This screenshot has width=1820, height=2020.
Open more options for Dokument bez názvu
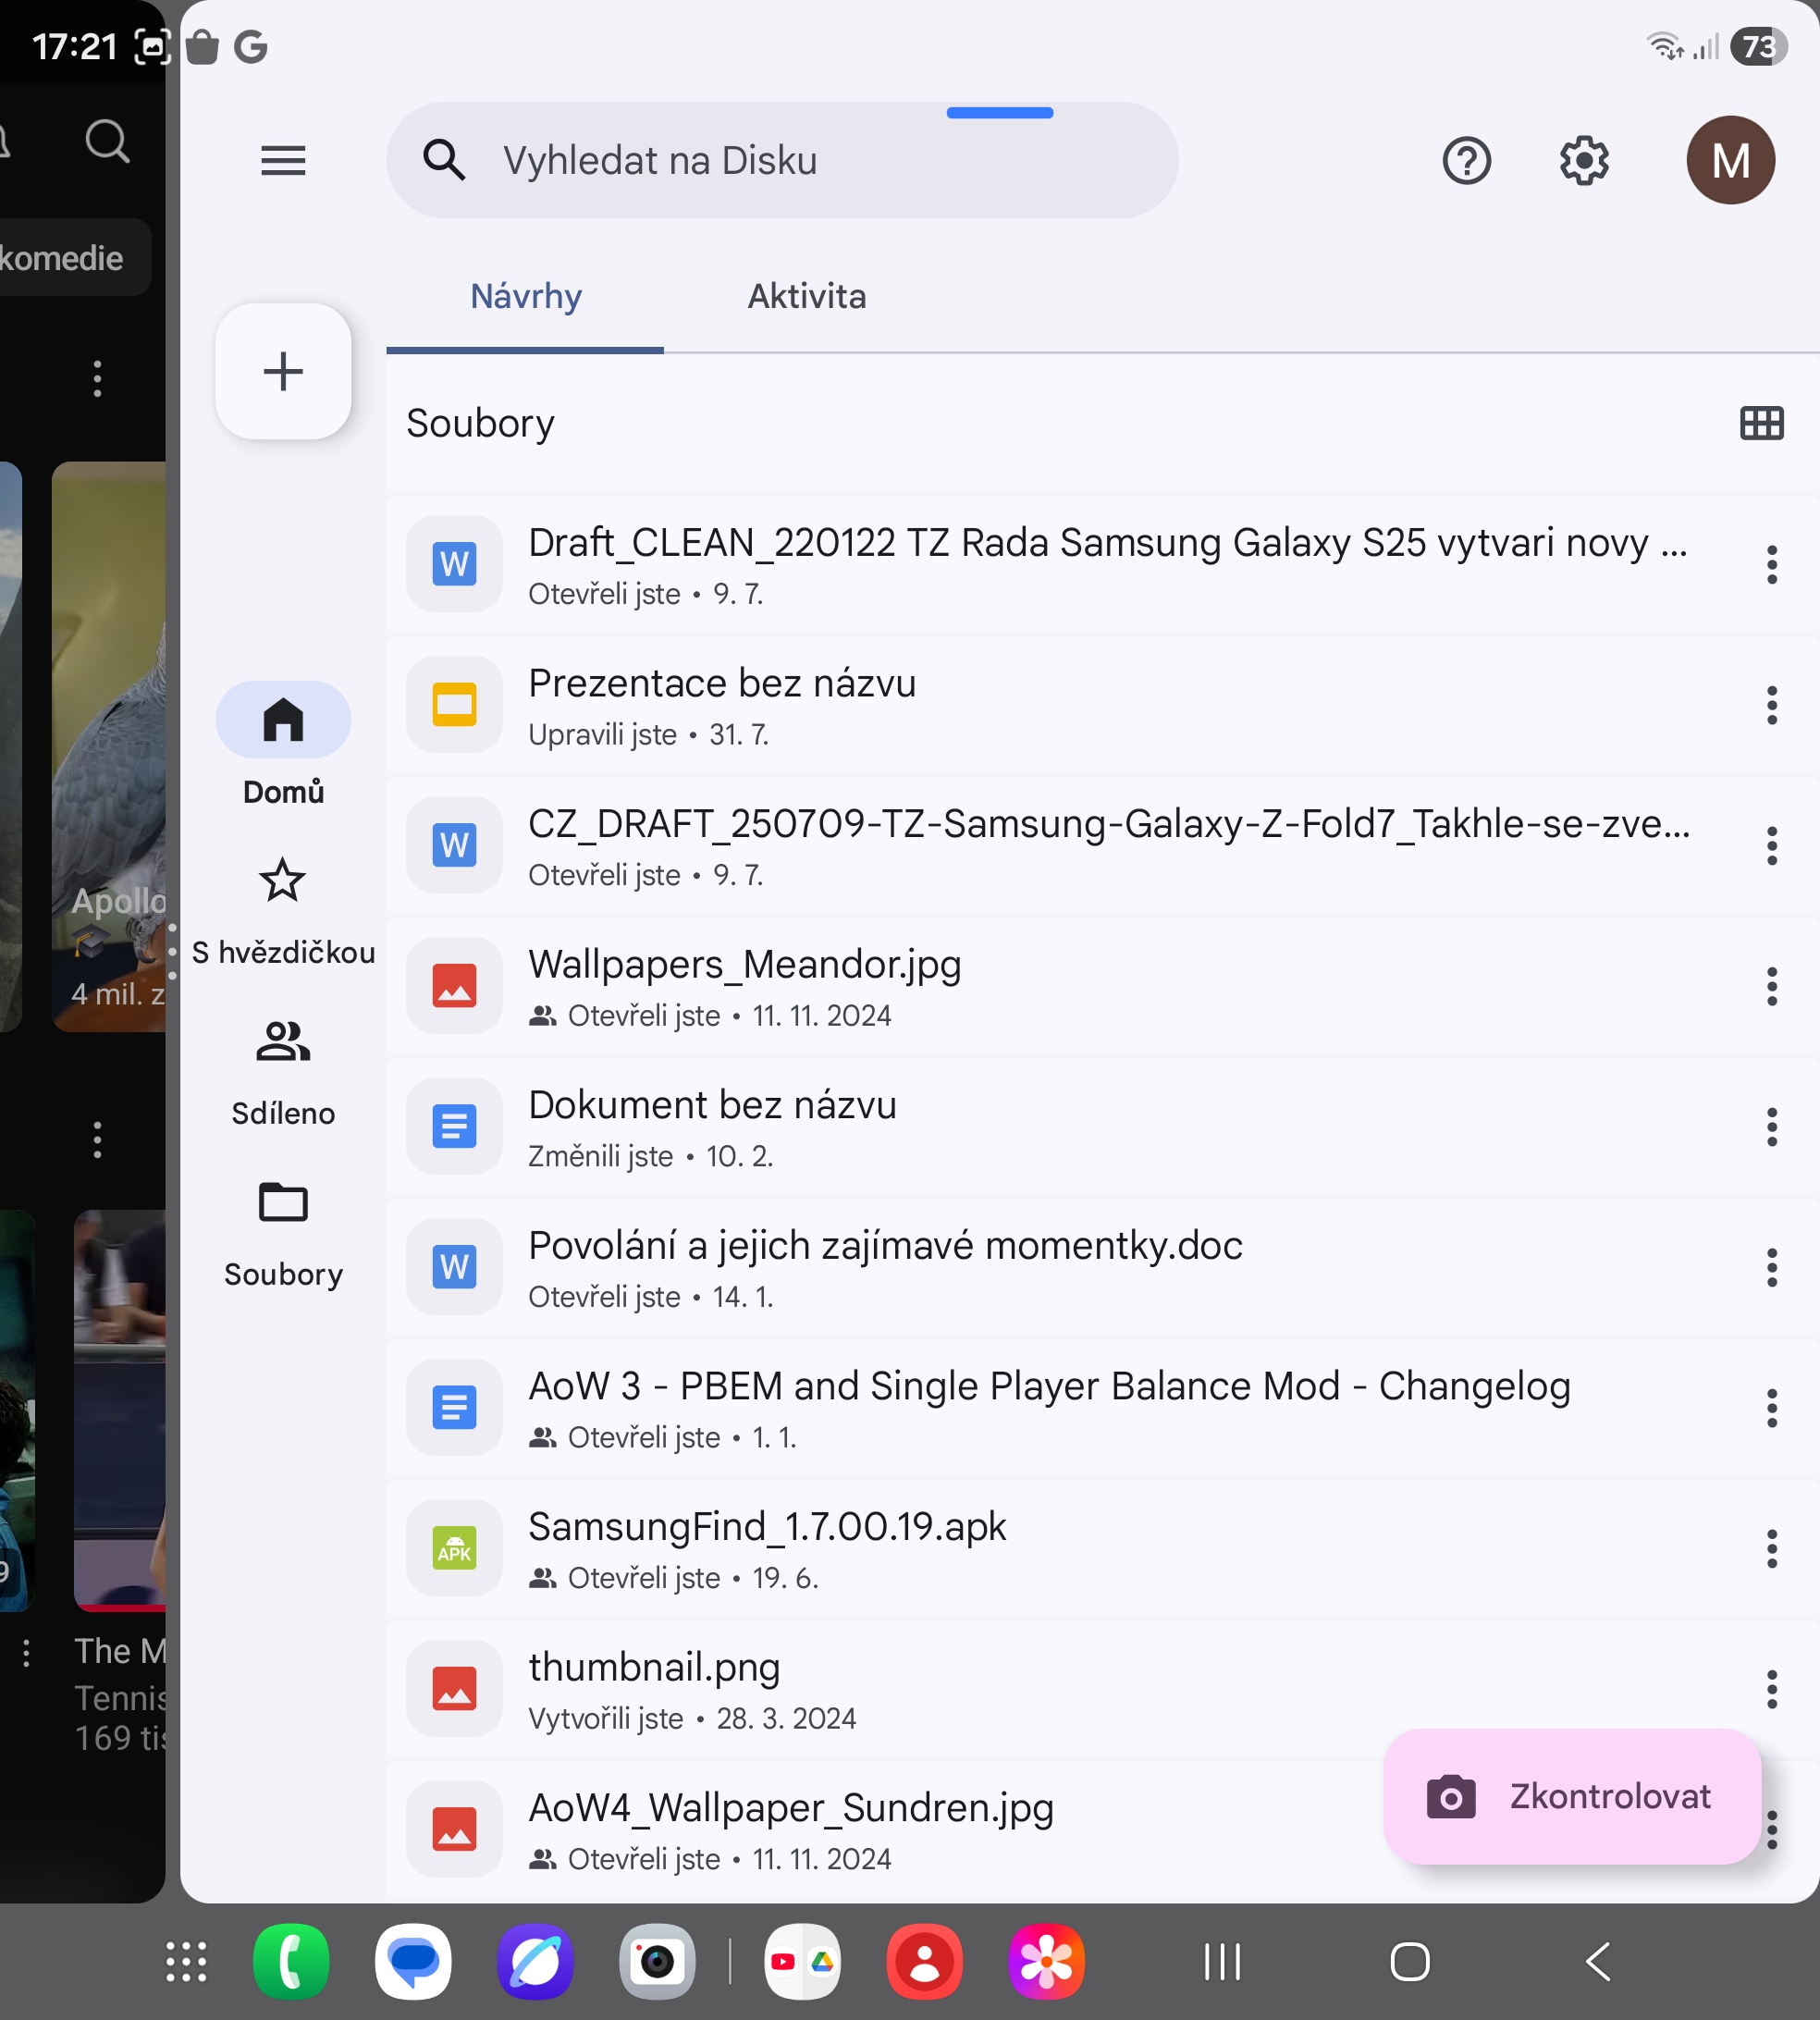(x=1771, y=1127)
